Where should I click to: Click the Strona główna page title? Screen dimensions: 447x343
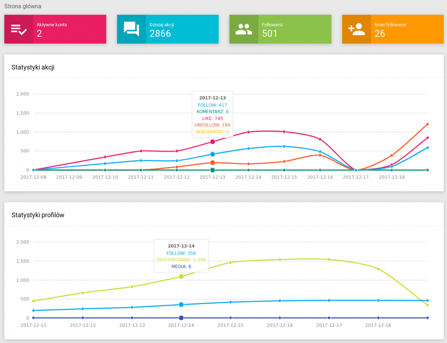point(23,7)
